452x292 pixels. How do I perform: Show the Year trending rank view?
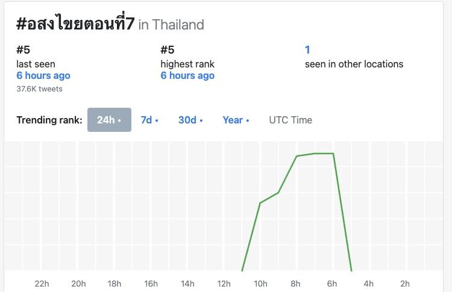(x=236, y=120)
